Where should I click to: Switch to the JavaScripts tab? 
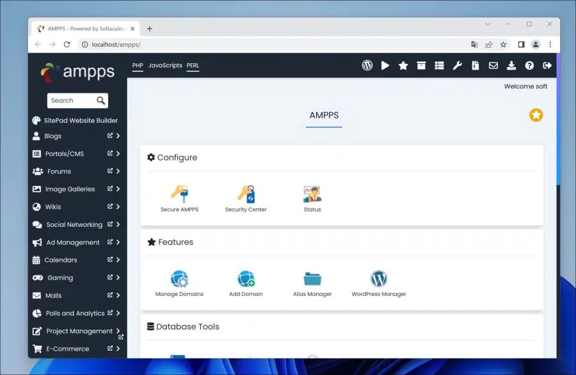[165, 65]
